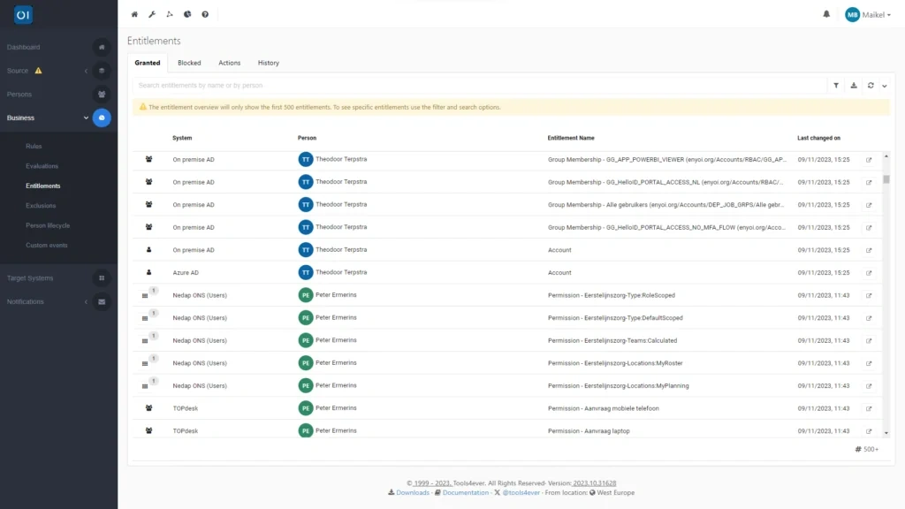The width and height of the screenshot is (905, 509).
Task: Click the HelloID logo in sidebar
Action: click(x=23, y=15)
